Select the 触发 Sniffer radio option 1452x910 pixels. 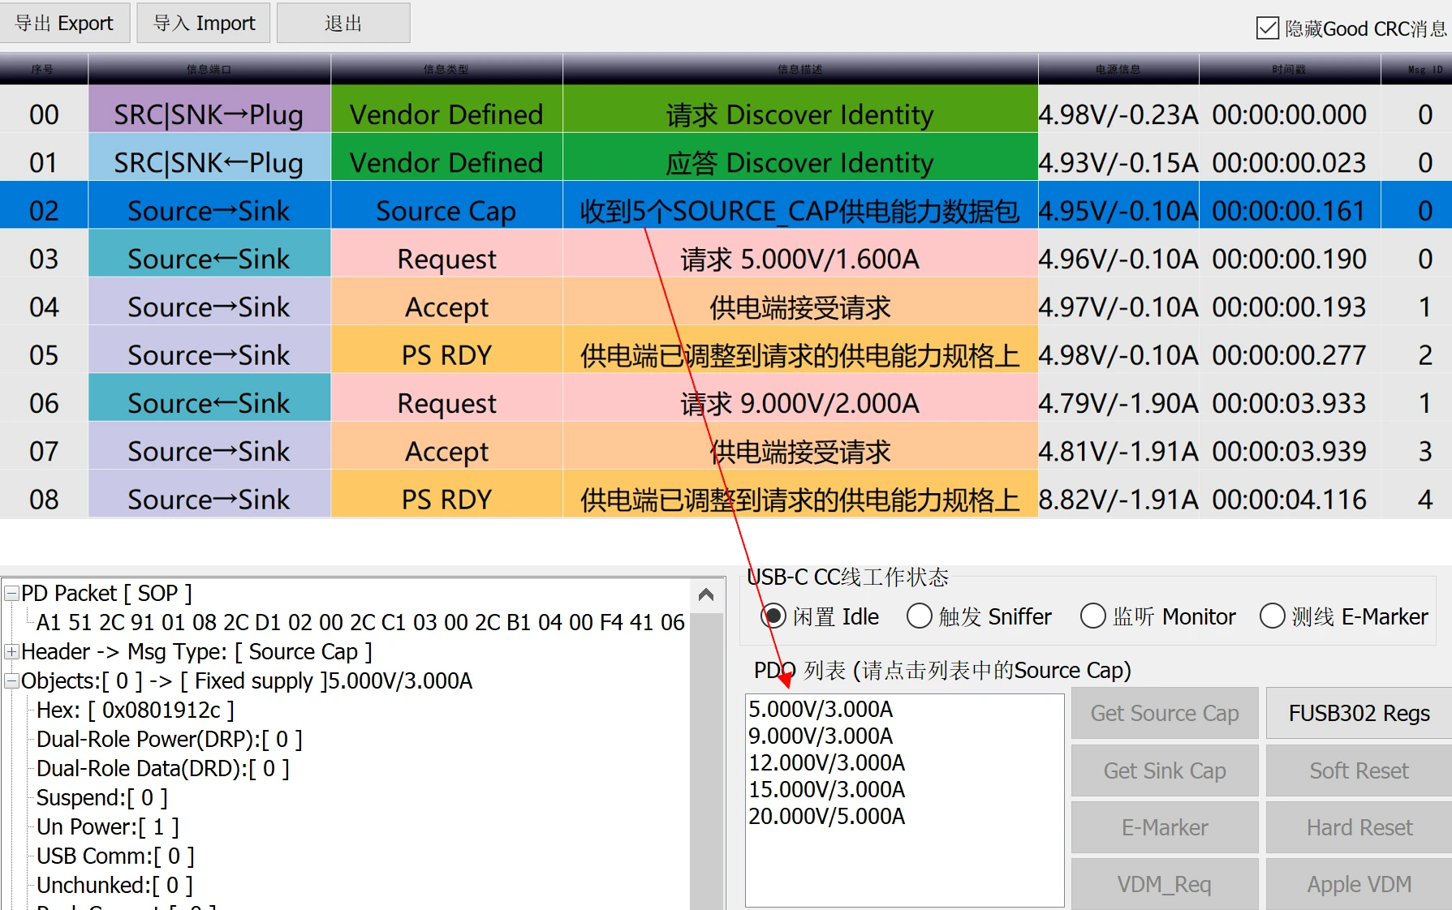pos(919,616)
